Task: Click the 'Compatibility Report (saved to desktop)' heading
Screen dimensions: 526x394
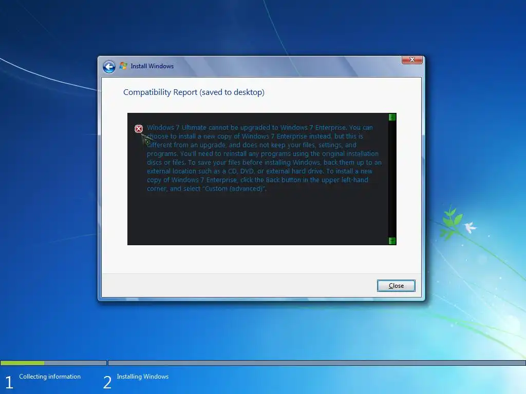Action: tap(194, 92)
